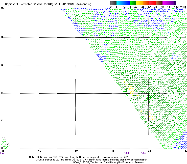This screenshot has height=164, width=187.
Task: Click the latitude axis label '14'
Action: (2, 93)
